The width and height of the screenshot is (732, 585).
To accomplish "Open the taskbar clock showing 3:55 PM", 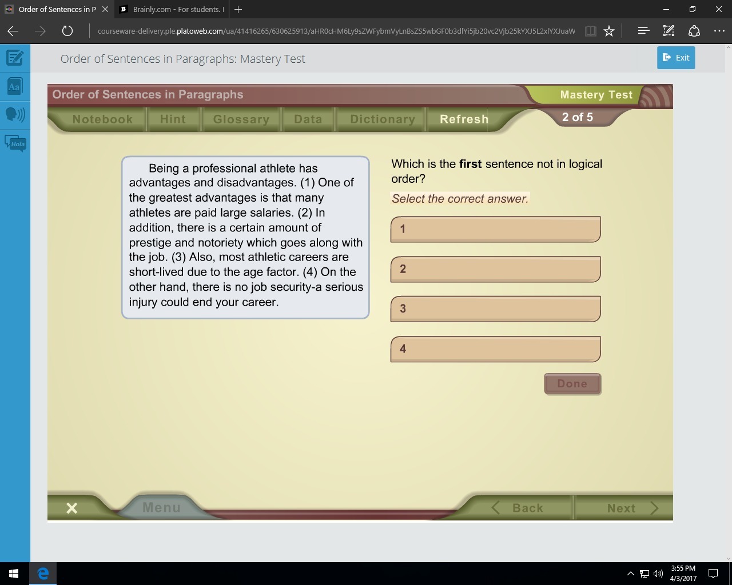I will pyautogui.click(x=683, y=574).
